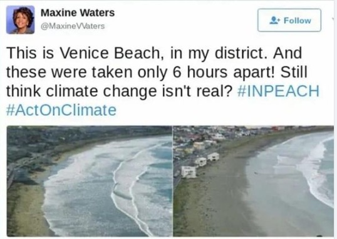Viewport: 337px width, 239px height.
Task: Click the word Follow in the button
Action: pos(298,21)
